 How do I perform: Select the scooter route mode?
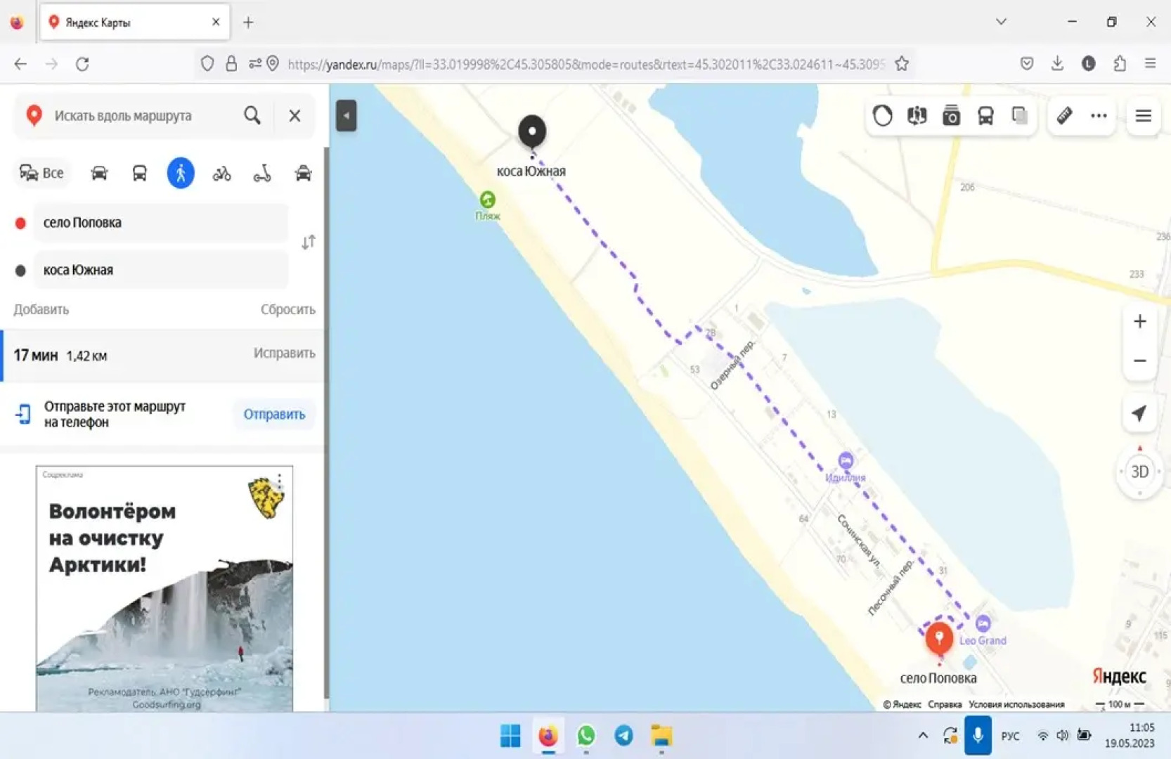[x=262, y=173]
